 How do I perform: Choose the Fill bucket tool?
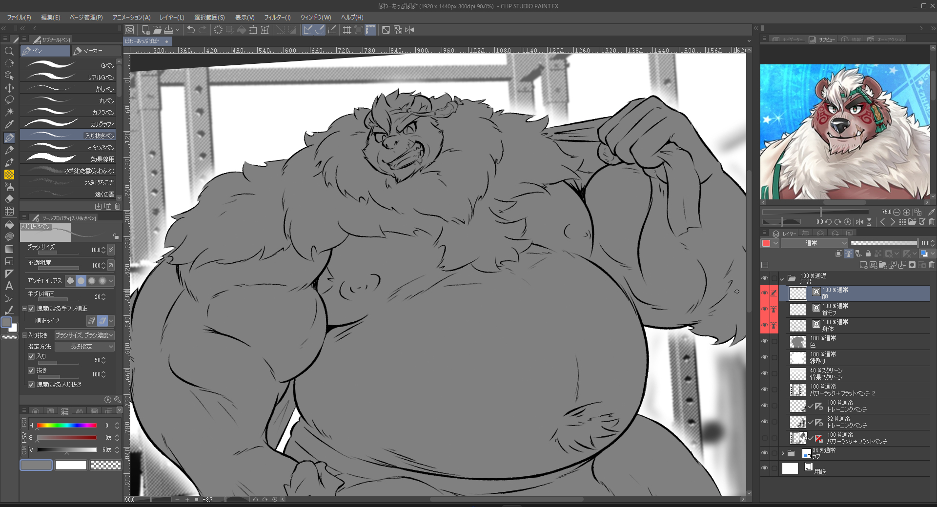tap(9, 225)
